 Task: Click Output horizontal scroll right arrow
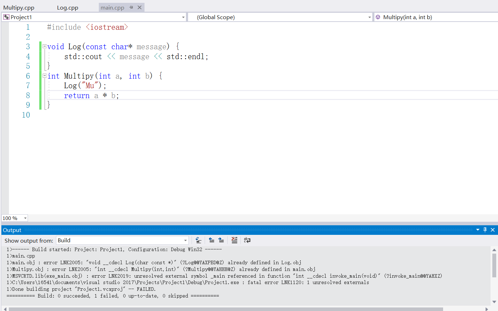pyautogui.click(x=487, y=309)
